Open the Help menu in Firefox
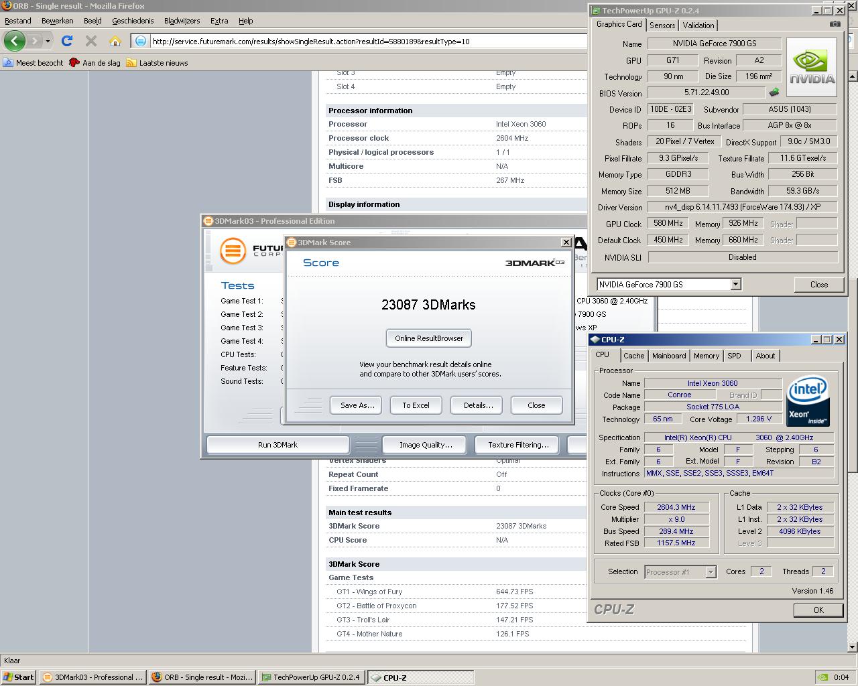The image size is (858, 686). [246, 21]
